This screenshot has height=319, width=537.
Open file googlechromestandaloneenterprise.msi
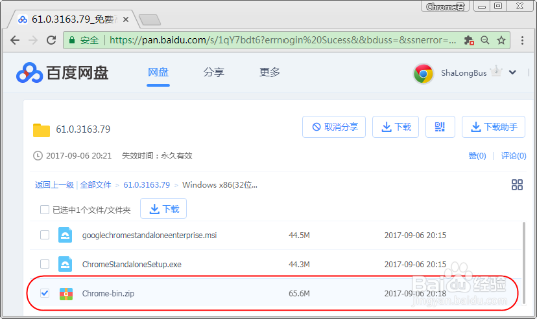[x=149, y=236]
